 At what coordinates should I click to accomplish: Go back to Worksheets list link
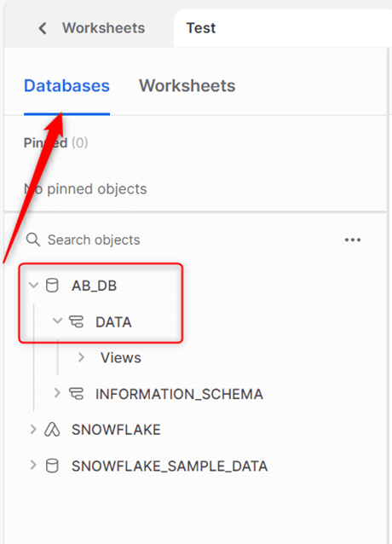(x=103, y=28)
